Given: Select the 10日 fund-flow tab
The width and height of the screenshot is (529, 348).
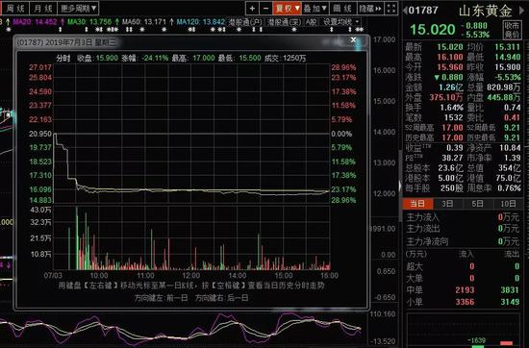Looking at the screenshot, I should click(x=508, y=204).
